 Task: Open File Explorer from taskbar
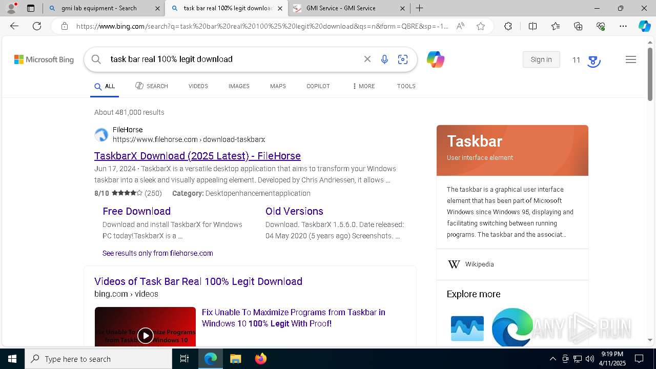point(235,359)
